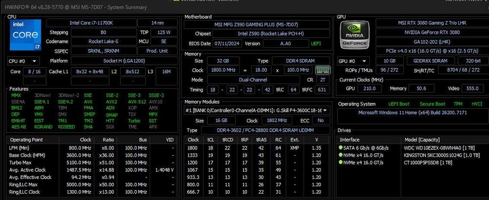The height and width of the screenshot is (200, 489).
Task: Click the Secure Boot indicator
Action: [432, 104]
